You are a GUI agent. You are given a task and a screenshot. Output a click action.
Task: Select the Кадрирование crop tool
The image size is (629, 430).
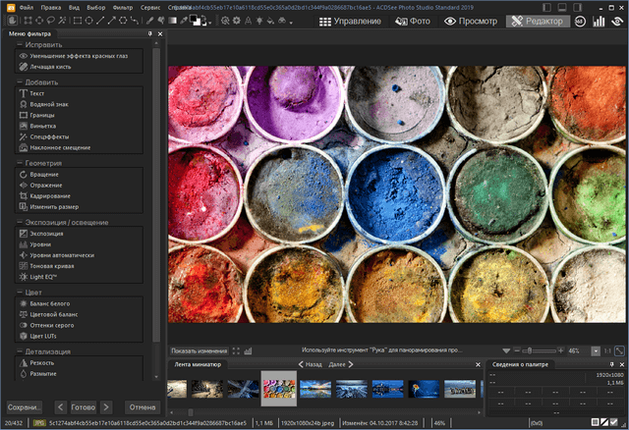[x=50, y=196]
